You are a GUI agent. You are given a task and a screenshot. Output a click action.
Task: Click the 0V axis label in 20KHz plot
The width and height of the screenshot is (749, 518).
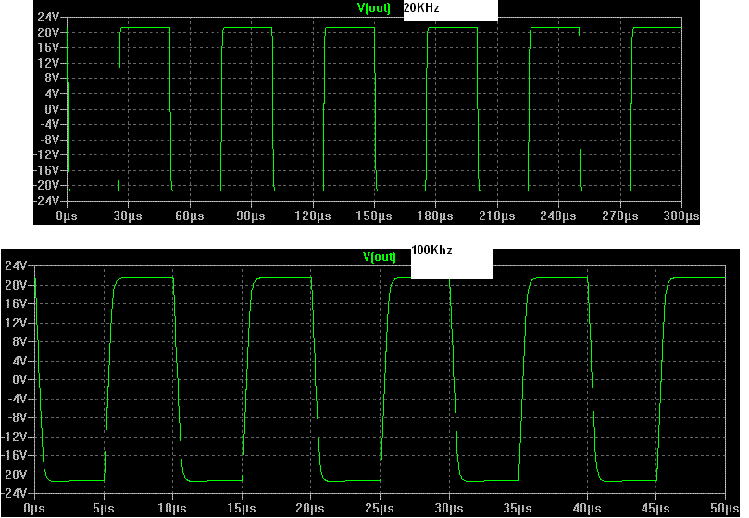click(52, 109)
